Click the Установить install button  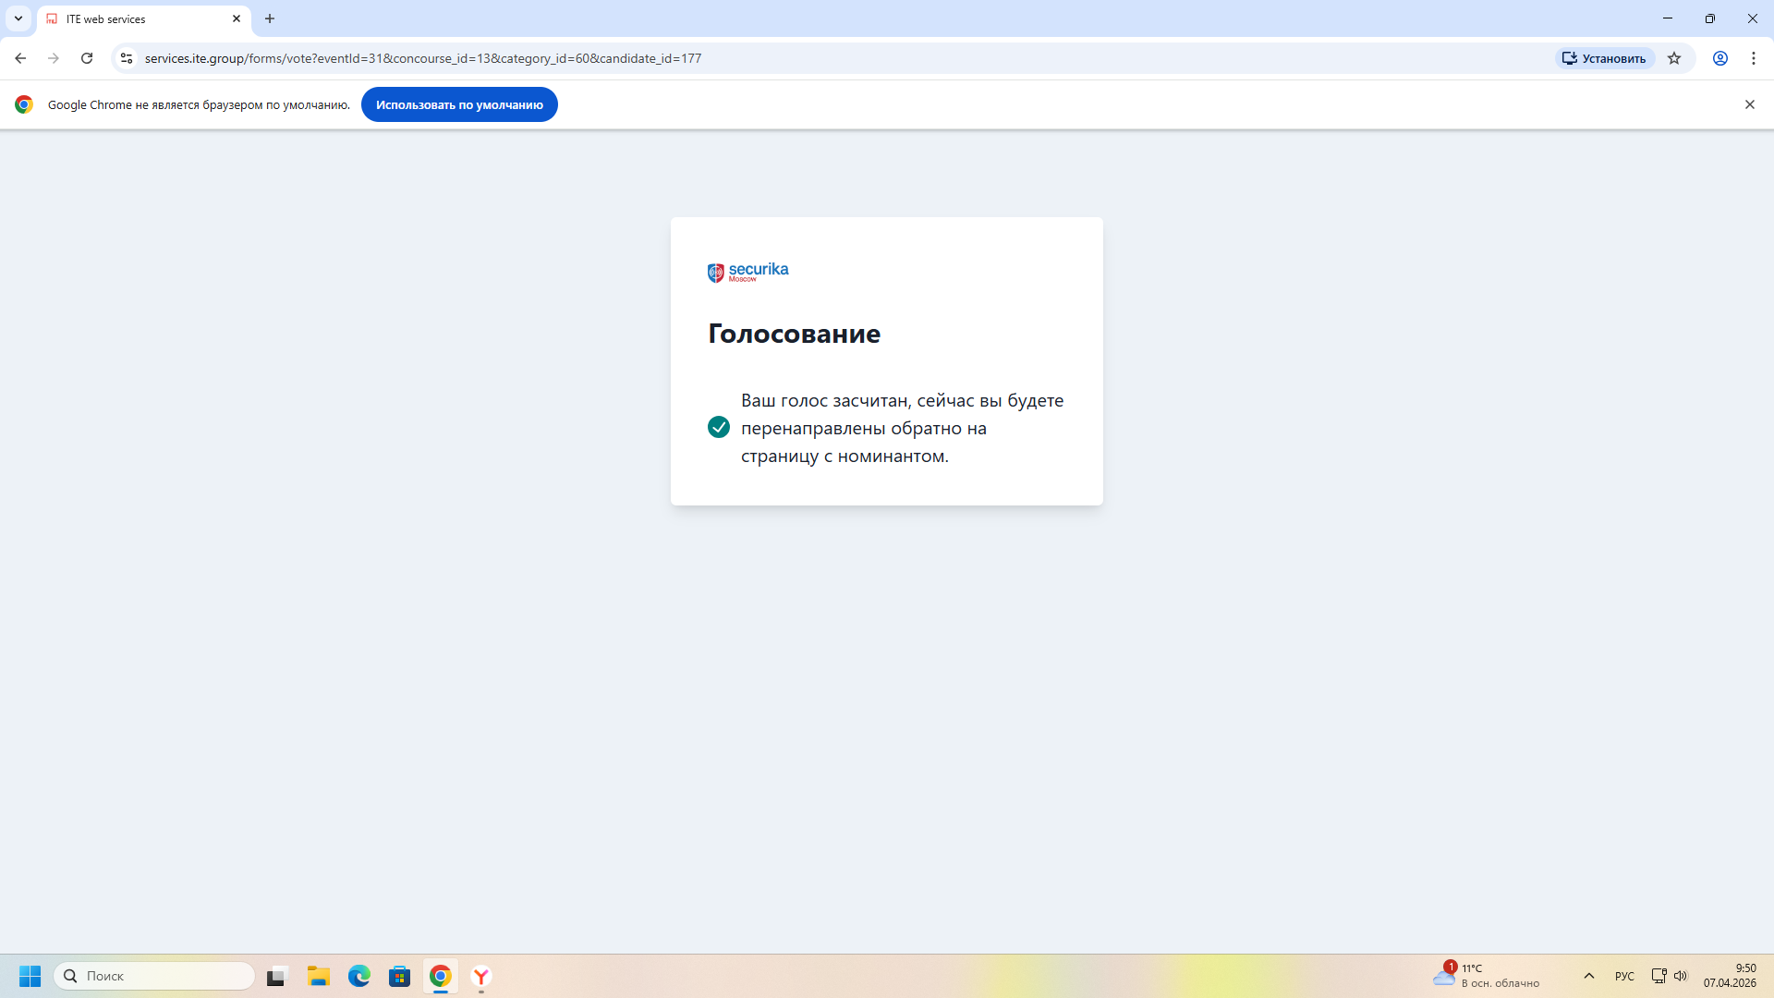click(x=1604, y=58)
